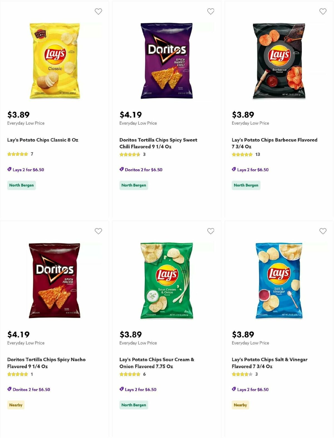334x438 pixels.
Task: Select the North Bergen badge under Doritos Spicy Sweet Chili
Action: click(134, 185)
